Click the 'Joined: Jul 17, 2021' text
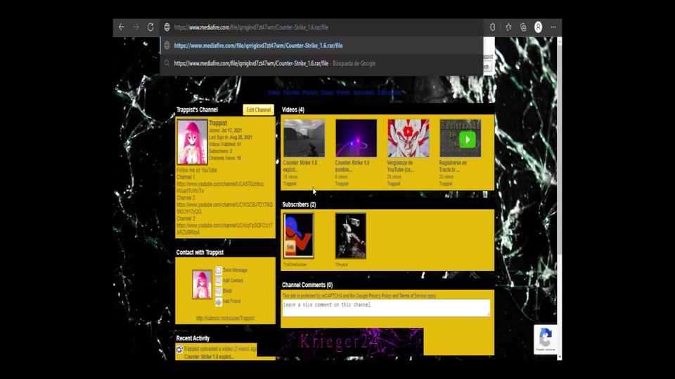Image resolution: width=675 pixels, height=379 pixels. 225,131
